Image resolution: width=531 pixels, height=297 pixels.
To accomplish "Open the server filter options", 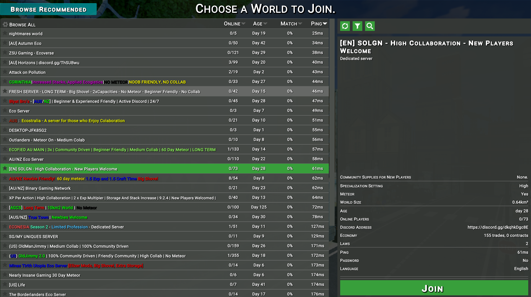I will coord(357,26).
